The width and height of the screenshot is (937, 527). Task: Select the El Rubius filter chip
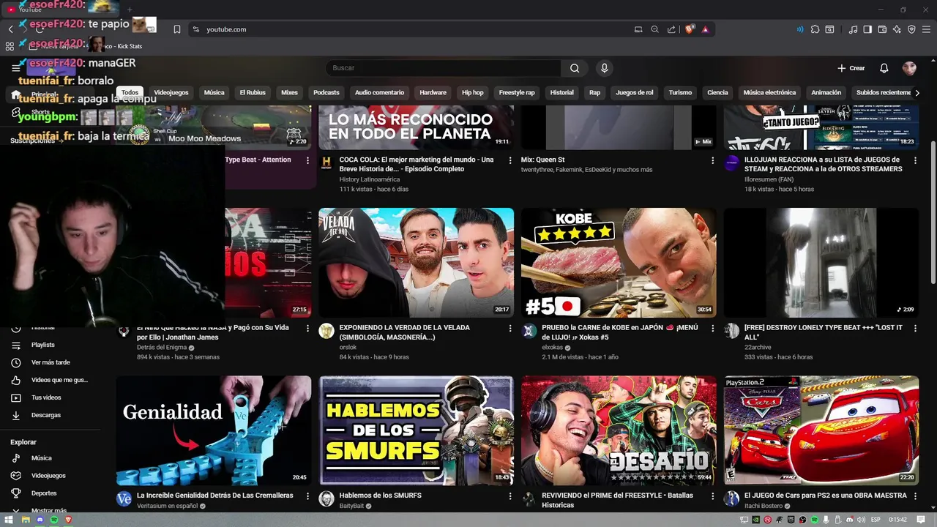pos(253,93)
